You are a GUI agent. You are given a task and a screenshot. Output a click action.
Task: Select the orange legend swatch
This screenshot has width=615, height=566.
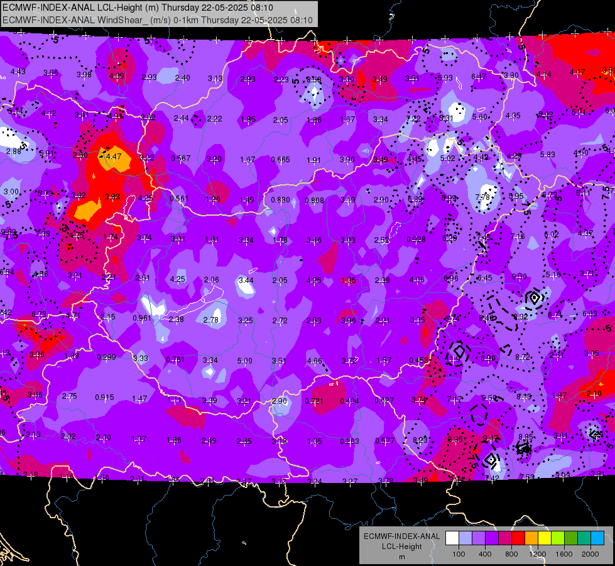tap(531, 538)
